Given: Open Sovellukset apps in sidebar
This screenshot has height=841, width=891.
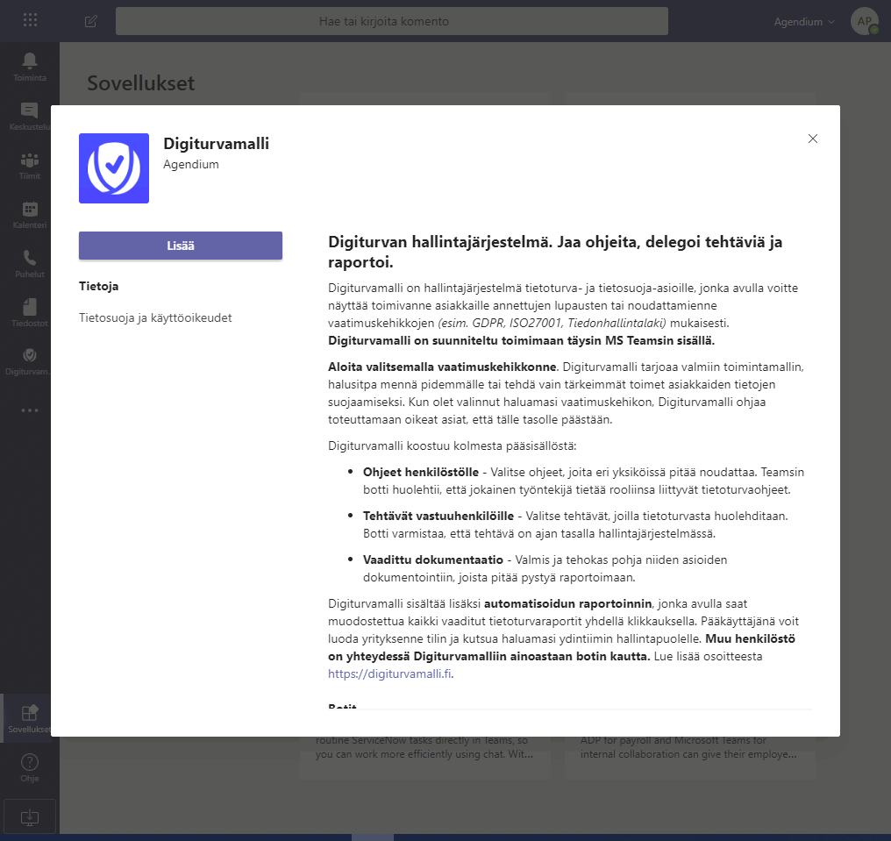Looking at the screenshot, I should coord(30,718).
